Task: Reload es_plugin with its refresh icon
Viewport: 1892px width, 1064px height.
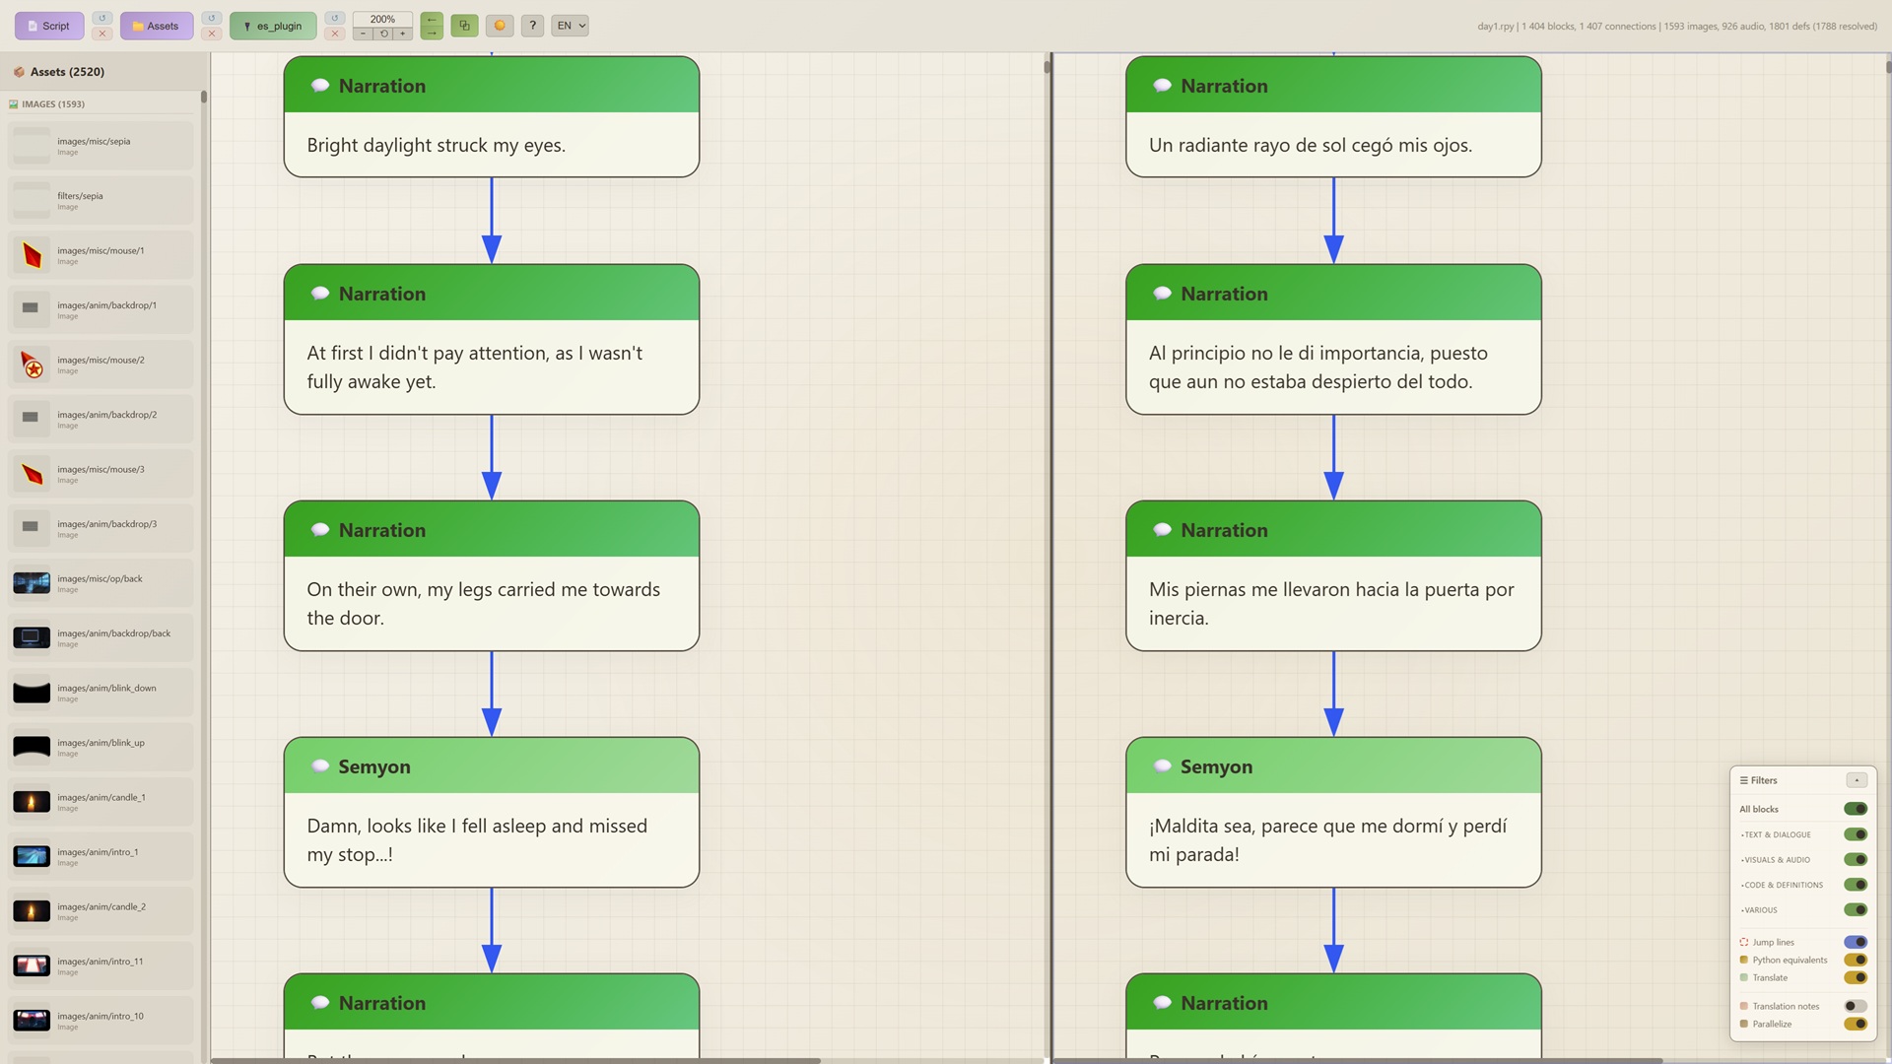Action: (335, 18)
